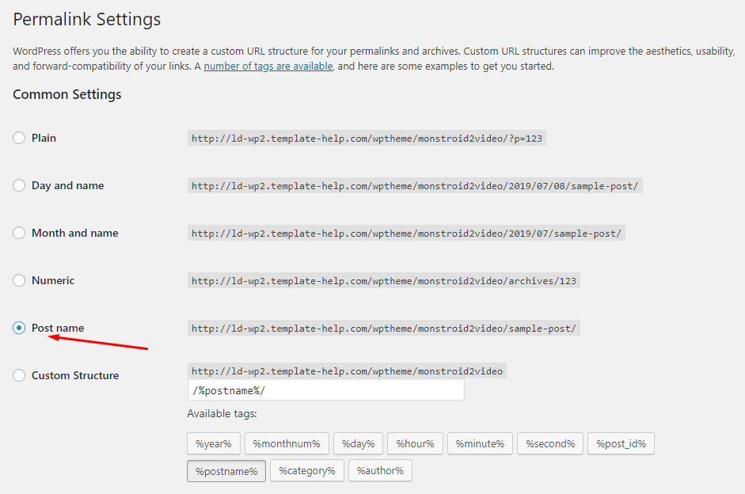Open the 'number of tags are available' link
The image size is (745, 494).
268,66
